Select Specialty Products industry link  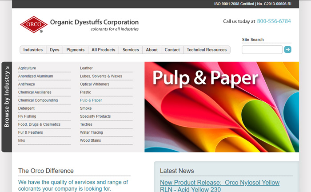(96, 116)
